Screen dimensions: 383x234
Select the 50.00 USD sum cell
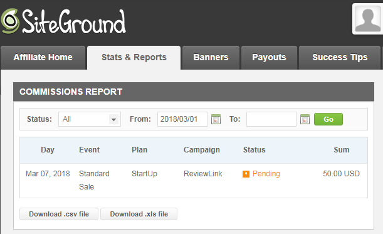[341, 174]
